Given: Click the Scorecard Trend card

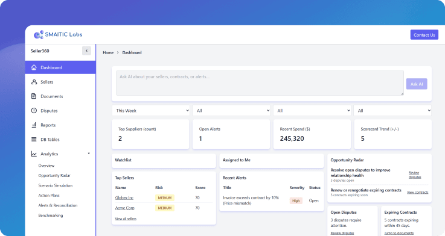Looking at the screenshot, I should pos(393,134).
